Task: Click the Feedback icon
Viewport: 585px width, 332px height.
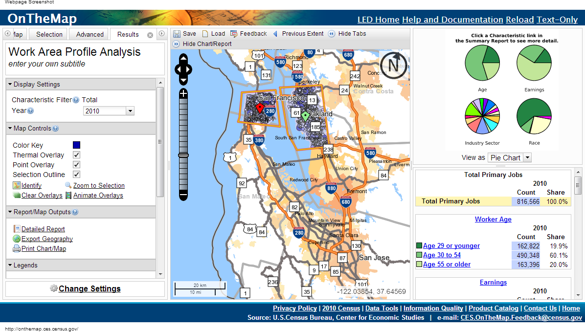Action: tap(234, 34)
